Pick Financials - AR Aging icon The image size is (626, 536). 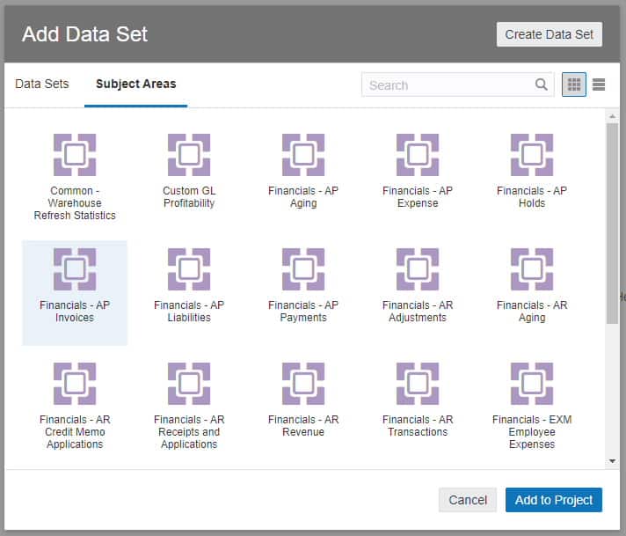(x=532, y=269)
